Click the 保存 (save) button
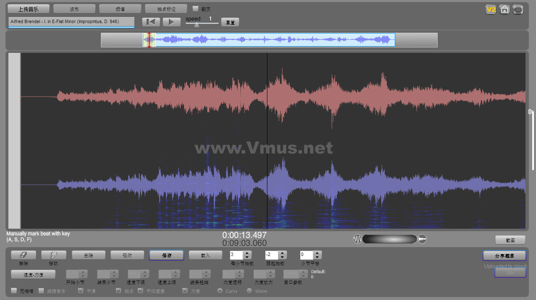 [x=166, y=255]
